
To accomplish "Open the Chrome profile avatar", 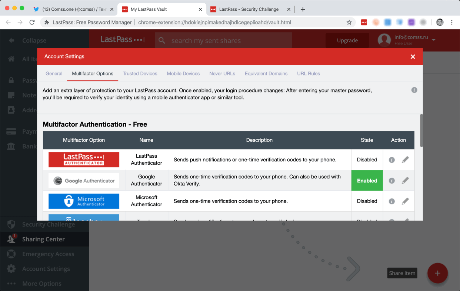I will tap(440, 22).
